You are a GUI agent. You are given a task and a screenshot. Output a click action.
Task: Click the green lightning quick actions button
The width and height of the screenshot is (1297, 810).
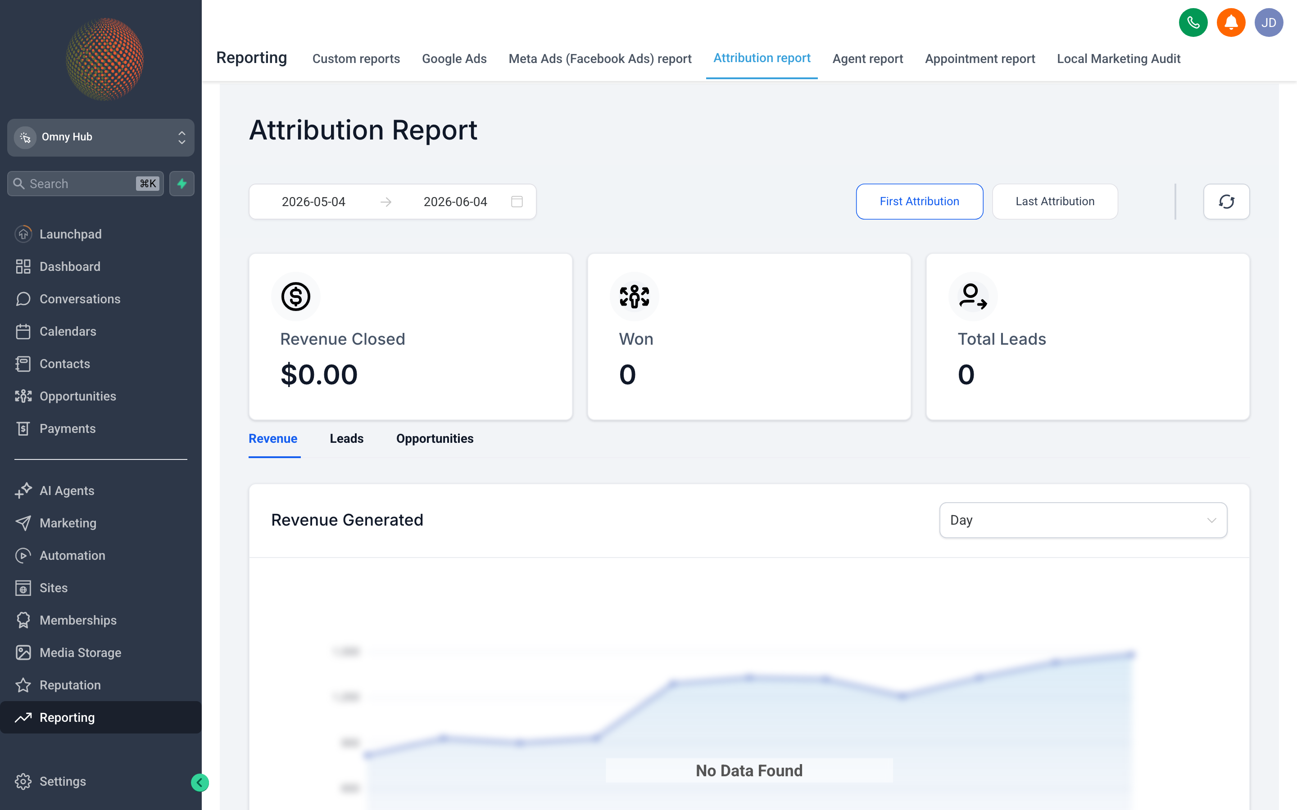click(181, 184)
